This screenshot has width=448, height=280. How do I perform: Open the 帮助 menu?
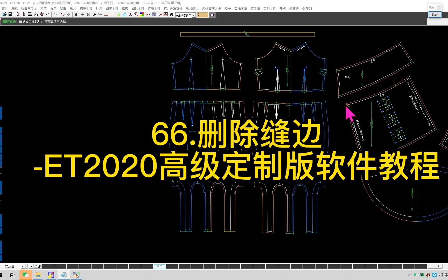283,9
